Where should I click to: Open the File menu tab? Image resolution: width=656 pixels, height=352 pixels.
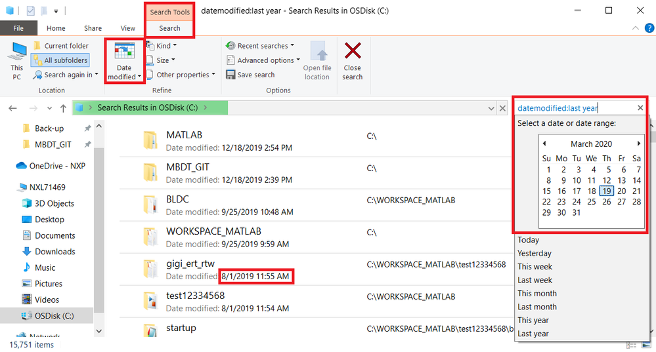tap(18, 28)
